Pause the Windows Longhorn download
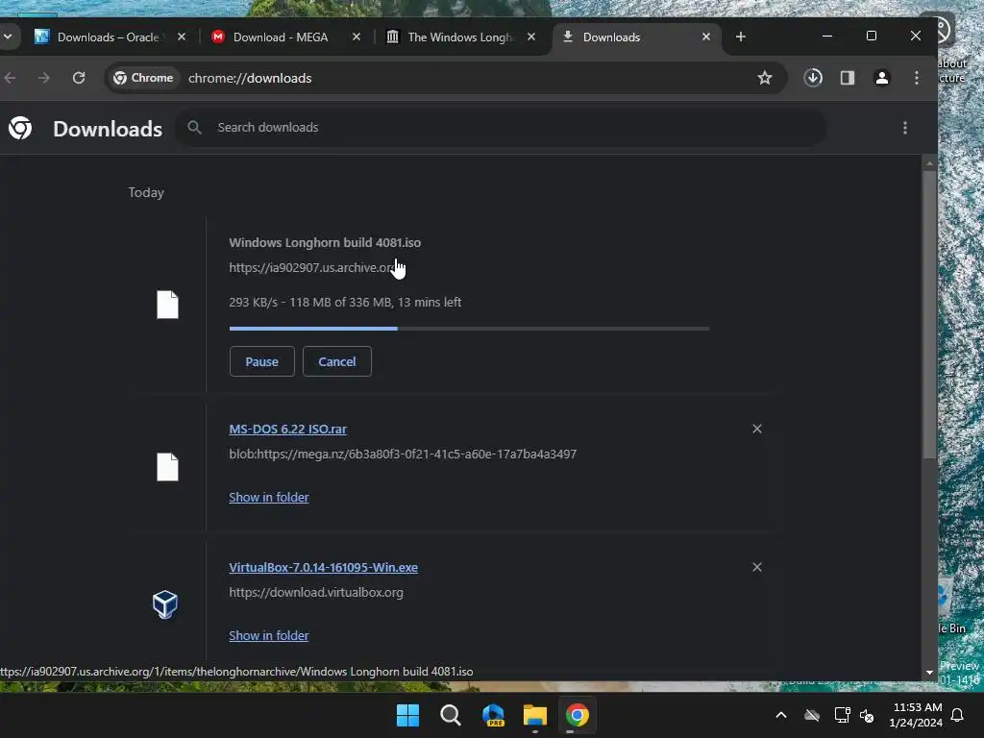 click(261, 361)
